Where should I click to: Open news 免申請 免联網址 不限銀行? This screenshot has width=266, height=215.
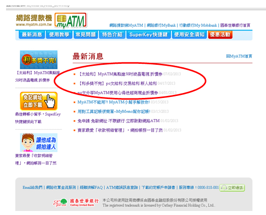point(118,121)
